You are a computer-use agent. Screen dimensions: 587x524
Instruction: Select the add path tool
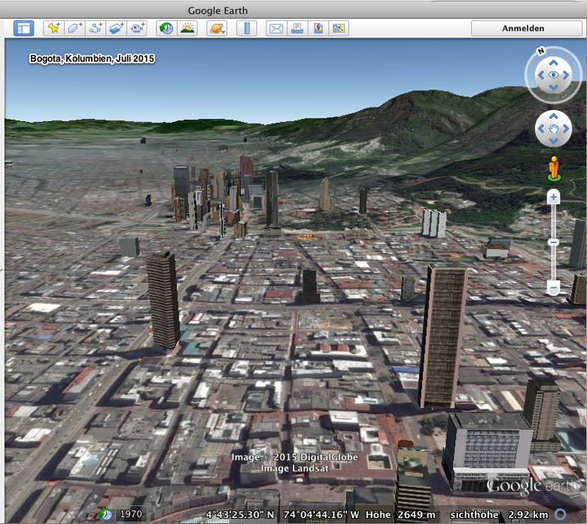click(x=96, y=29)
